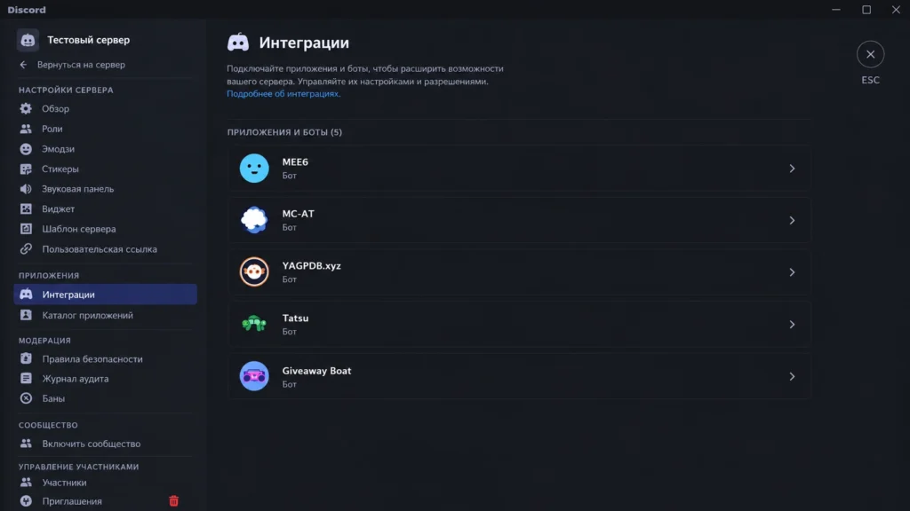Click the Tatsu bot avatar
The height and width of the screenshot is (511, 910).
coord(254,324)
